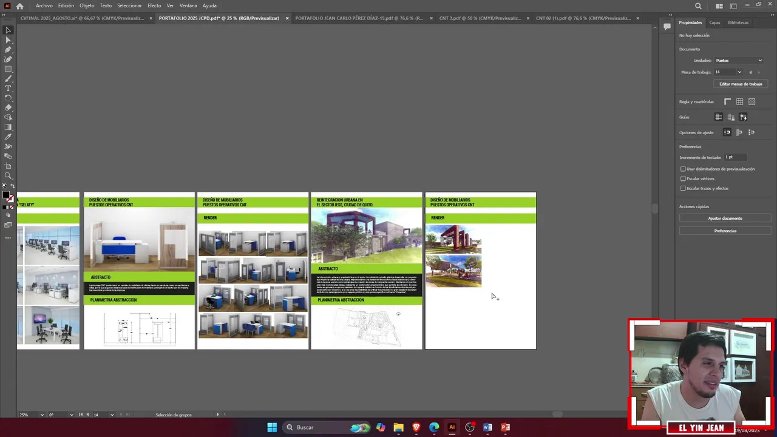This screenshot has width=777, height=437.
Task: Toggle Lock Guides icon
Action: [731, 117]
